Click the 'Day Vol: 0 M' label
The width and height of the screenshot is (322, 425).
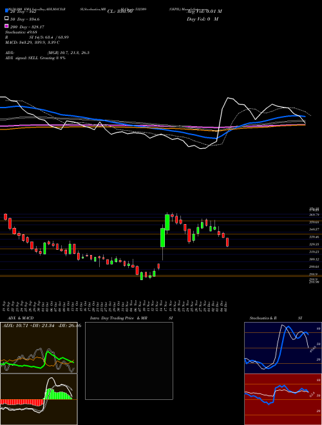pyautogui.click(x=202, y=19)
